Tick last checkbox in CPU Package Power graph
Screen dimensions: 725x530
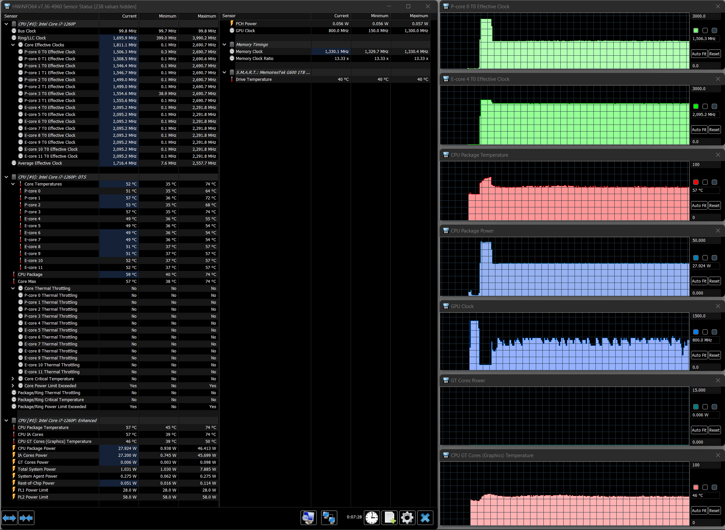(x=714, y=258)
